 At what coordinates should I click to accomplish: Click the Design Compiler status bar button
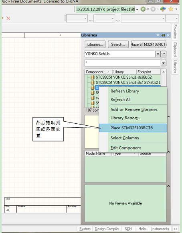107,229
